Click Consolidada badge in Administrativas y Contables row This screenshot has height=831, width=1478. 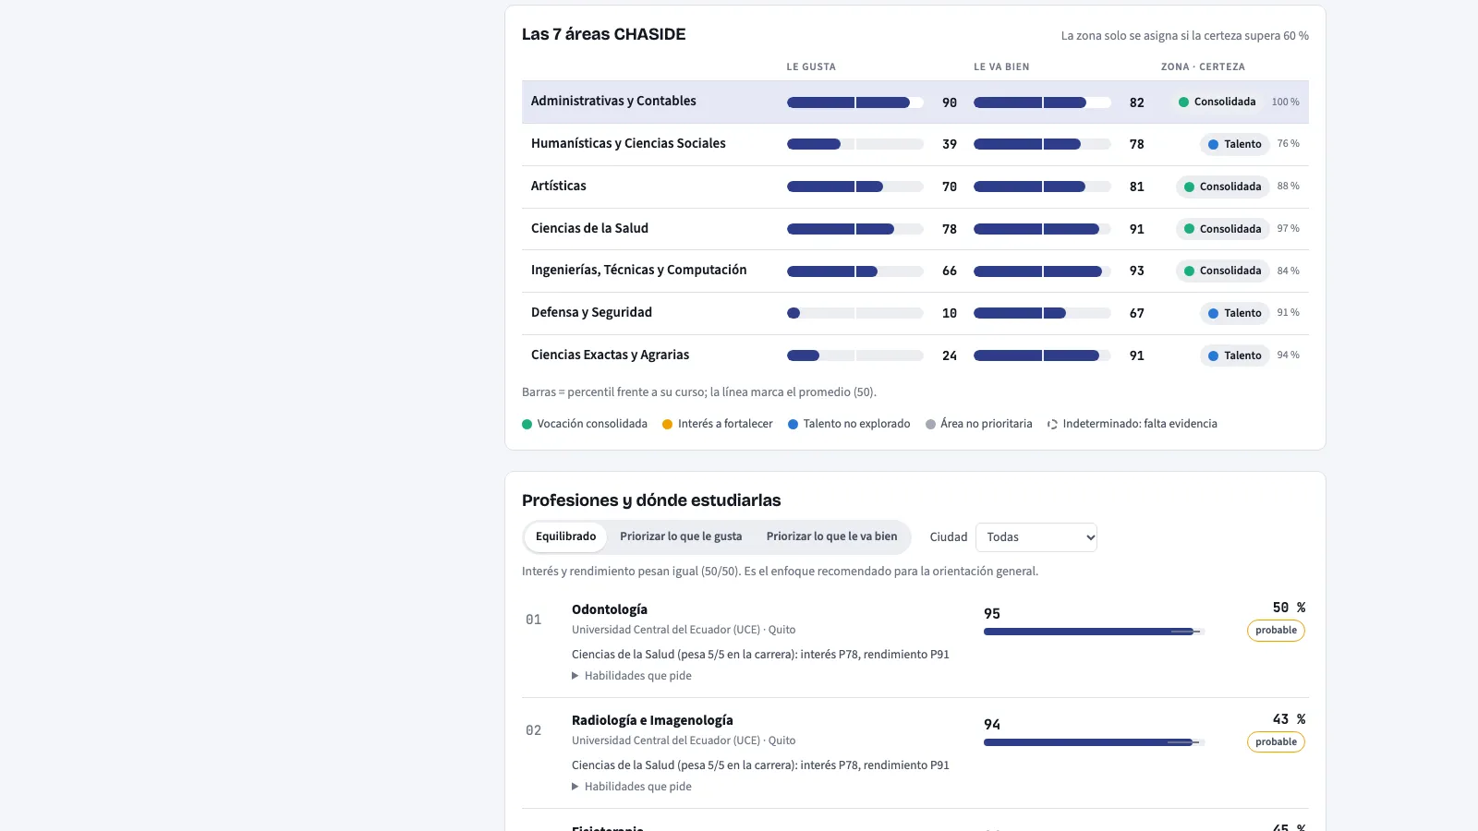[x=1217, y=102]
